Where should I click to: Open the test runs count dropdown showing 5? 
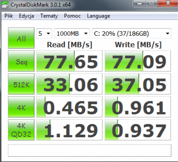[x=44, y=33]
